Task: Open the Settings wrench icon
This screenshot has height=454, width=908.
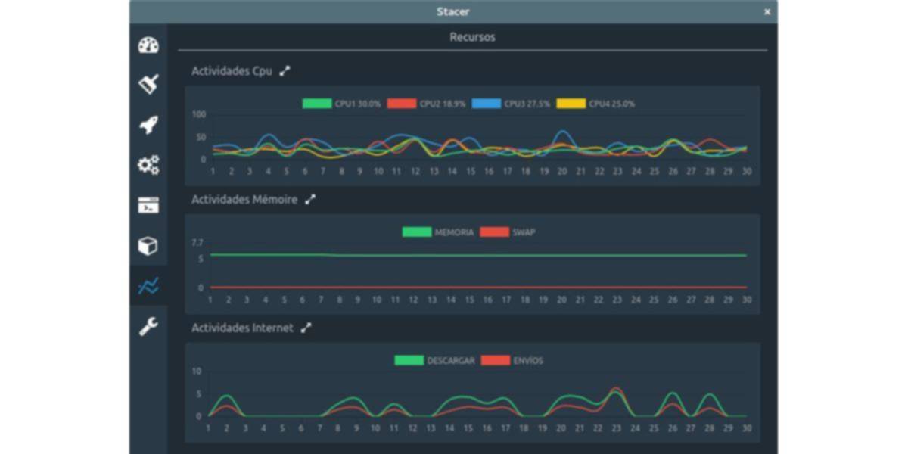Action: 148,327
